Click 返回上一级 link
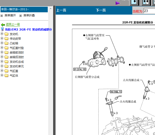Image resolution: width=155 pixels, height=135 pixels. (13, 24)
